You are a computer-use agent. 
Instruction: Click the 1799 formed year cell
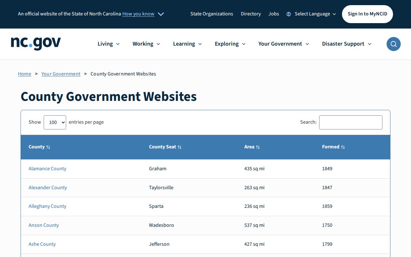pyautogui.click(x=327, y=244)
